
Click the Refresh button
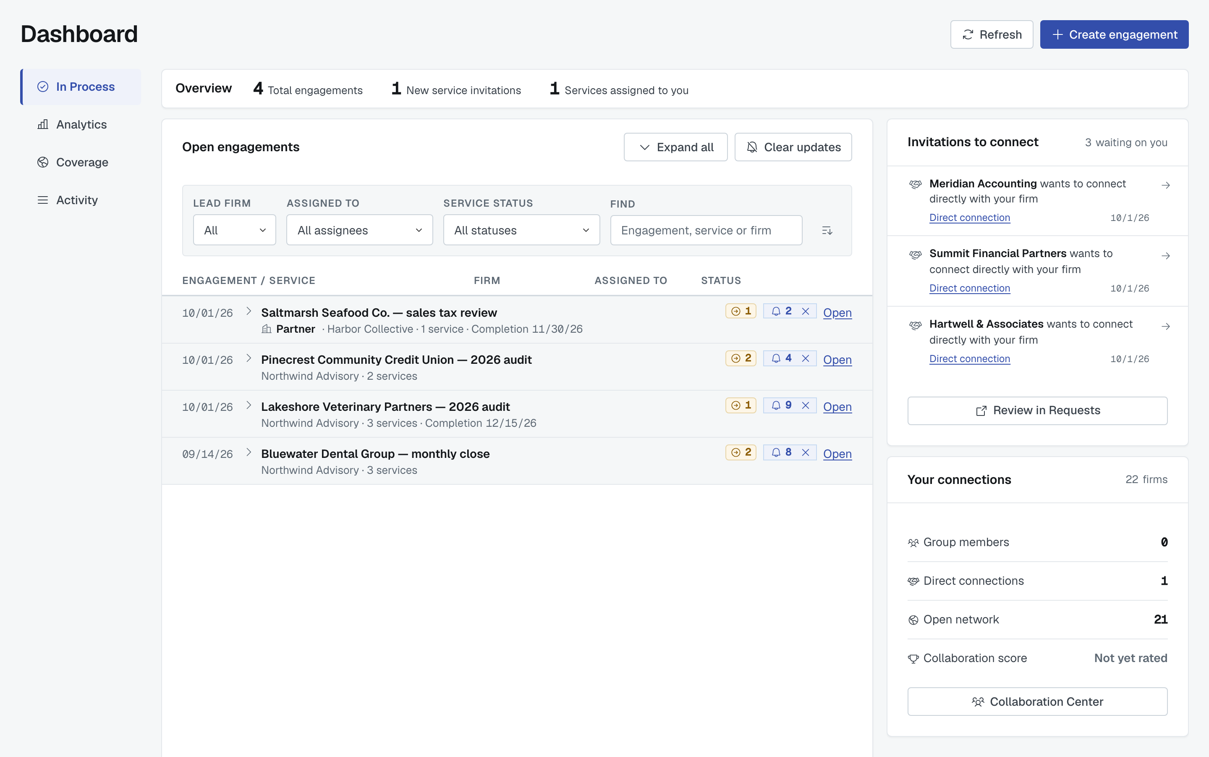coord(992,34)
